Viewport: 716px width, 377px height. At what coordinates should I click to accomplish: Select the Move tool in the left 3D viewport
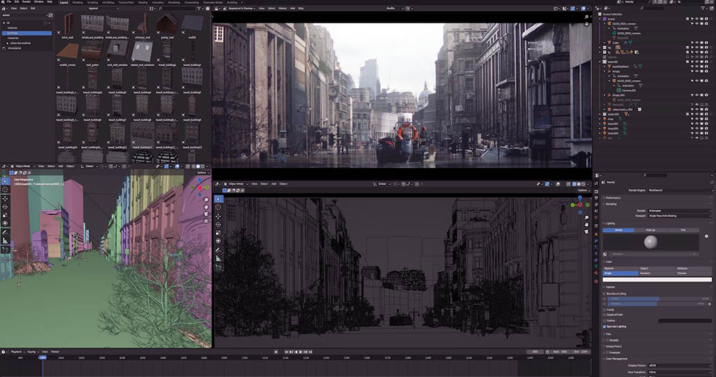pos(5,199)
